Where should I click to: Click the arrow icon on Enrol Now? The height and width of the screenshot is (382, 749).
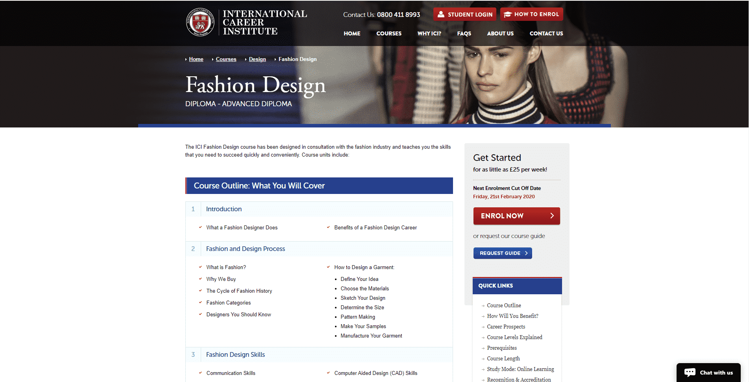(x=552, y=216)
